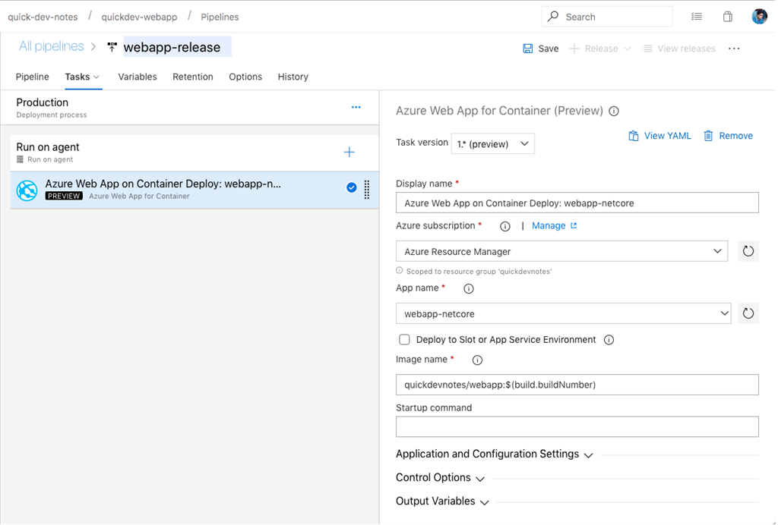
Task: Open the App name dropdown
Action: click(x=716, y=313)
